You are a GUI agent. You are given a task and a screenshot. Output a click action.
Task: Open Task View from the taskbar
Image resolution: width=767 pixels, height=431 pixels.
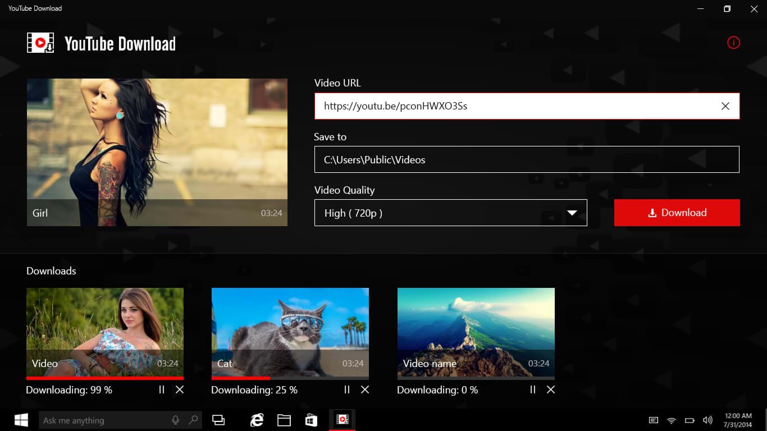[x=218, y=420]
